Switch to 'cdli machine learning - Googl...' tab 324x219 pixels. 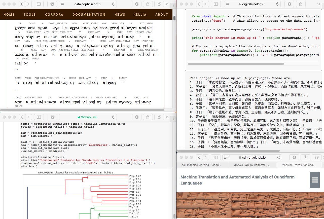(x=201, y=165)
